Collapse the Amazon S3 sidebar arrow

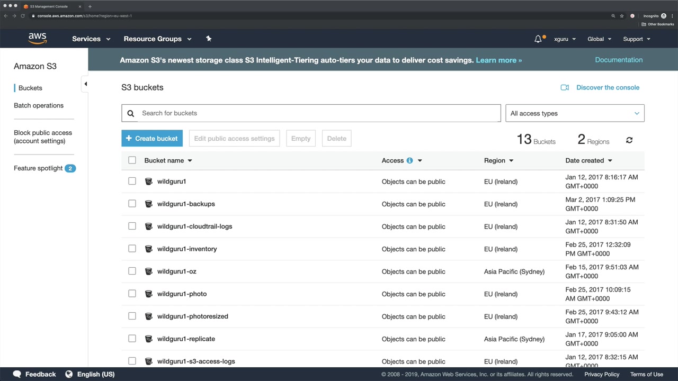[85, 84]
